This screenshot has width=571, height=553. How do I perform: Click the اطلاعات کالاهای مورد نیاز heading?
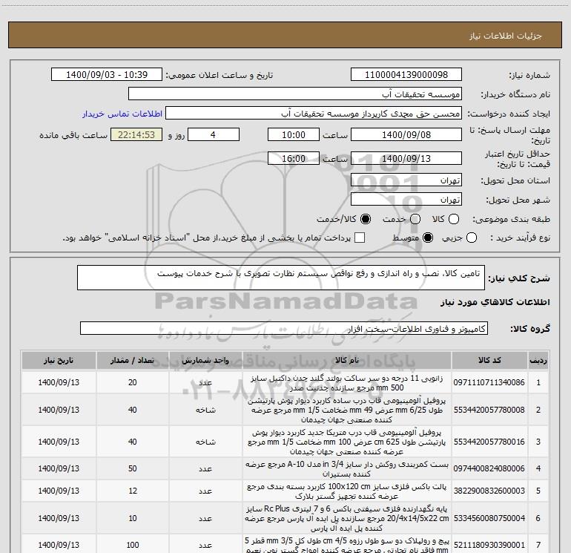495,302
